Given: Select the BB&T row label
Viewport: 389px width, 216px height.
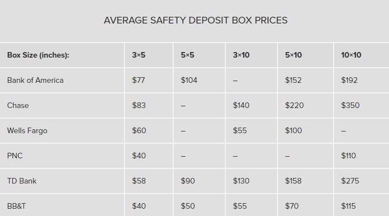Looking at the screenshot, I should (x=16, y=206).
